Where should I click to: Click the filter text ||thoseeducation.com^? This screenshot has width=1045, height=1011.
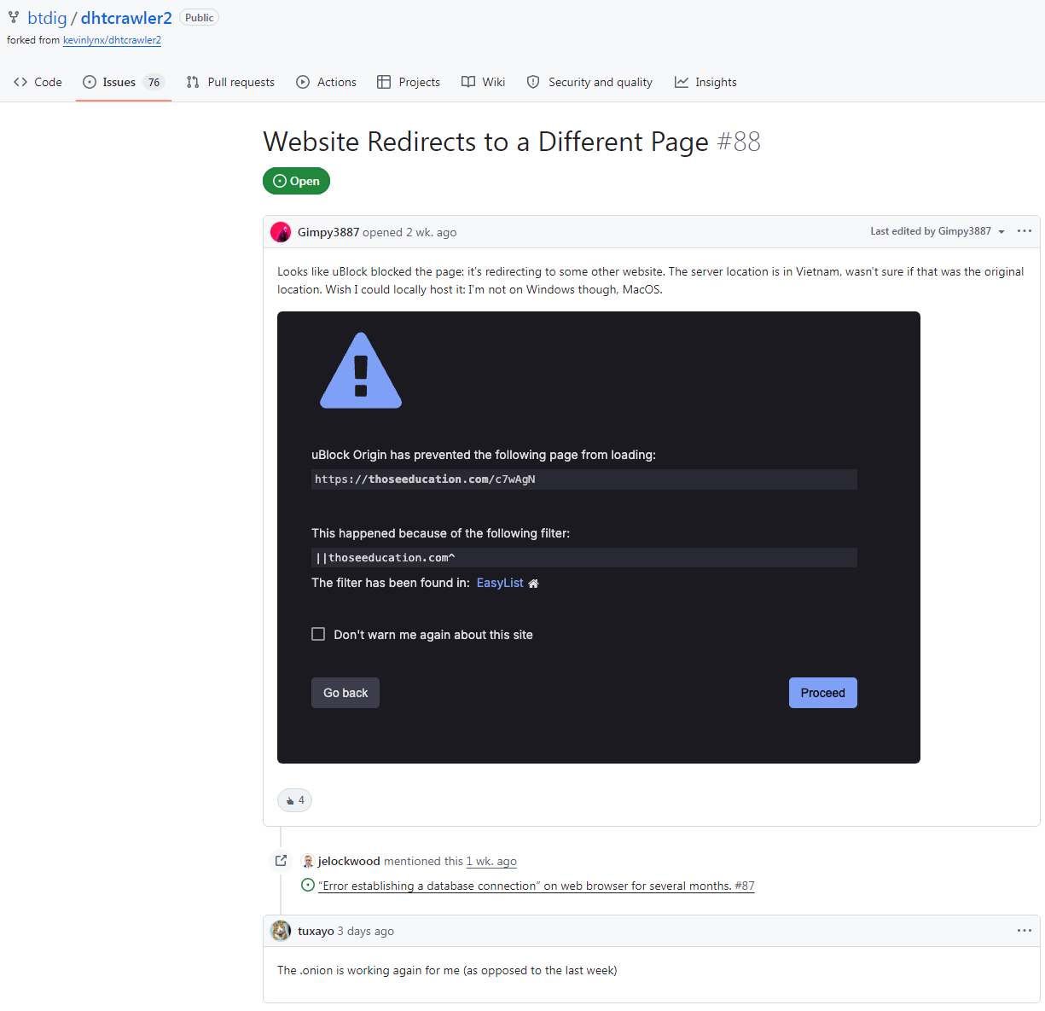(x=584, y=558)
